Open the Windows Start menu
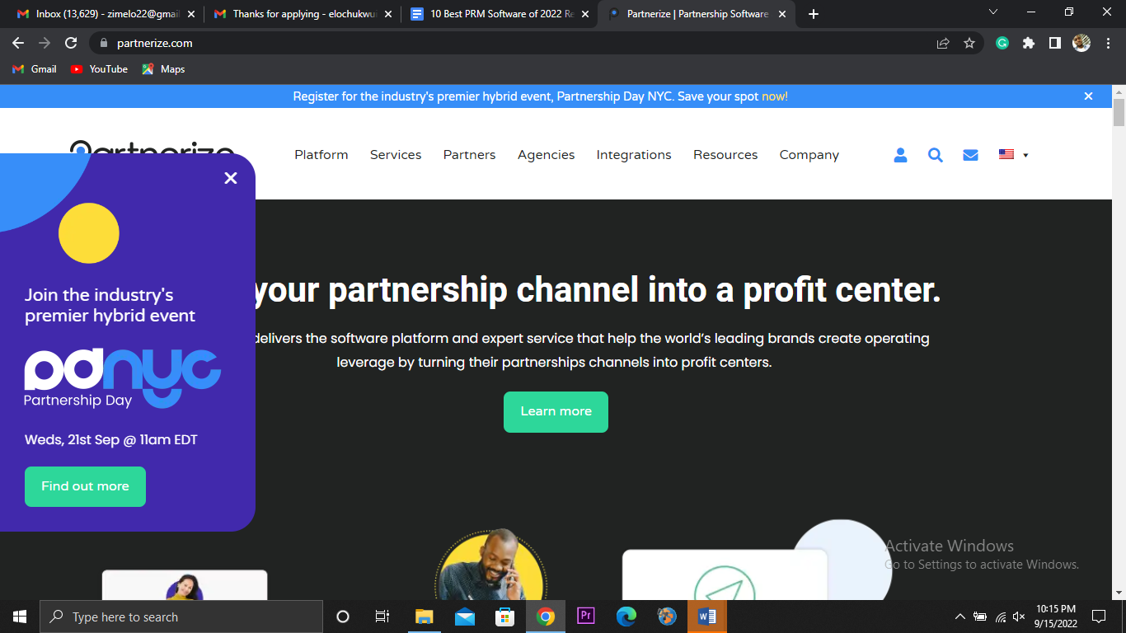 pos(20,617)
